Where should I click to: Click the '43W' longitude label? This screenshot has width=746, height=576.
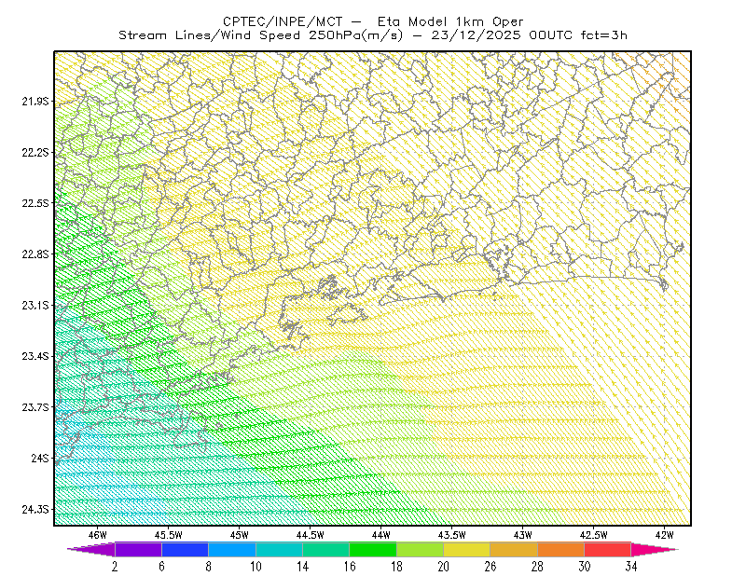[x=522, y=535]
